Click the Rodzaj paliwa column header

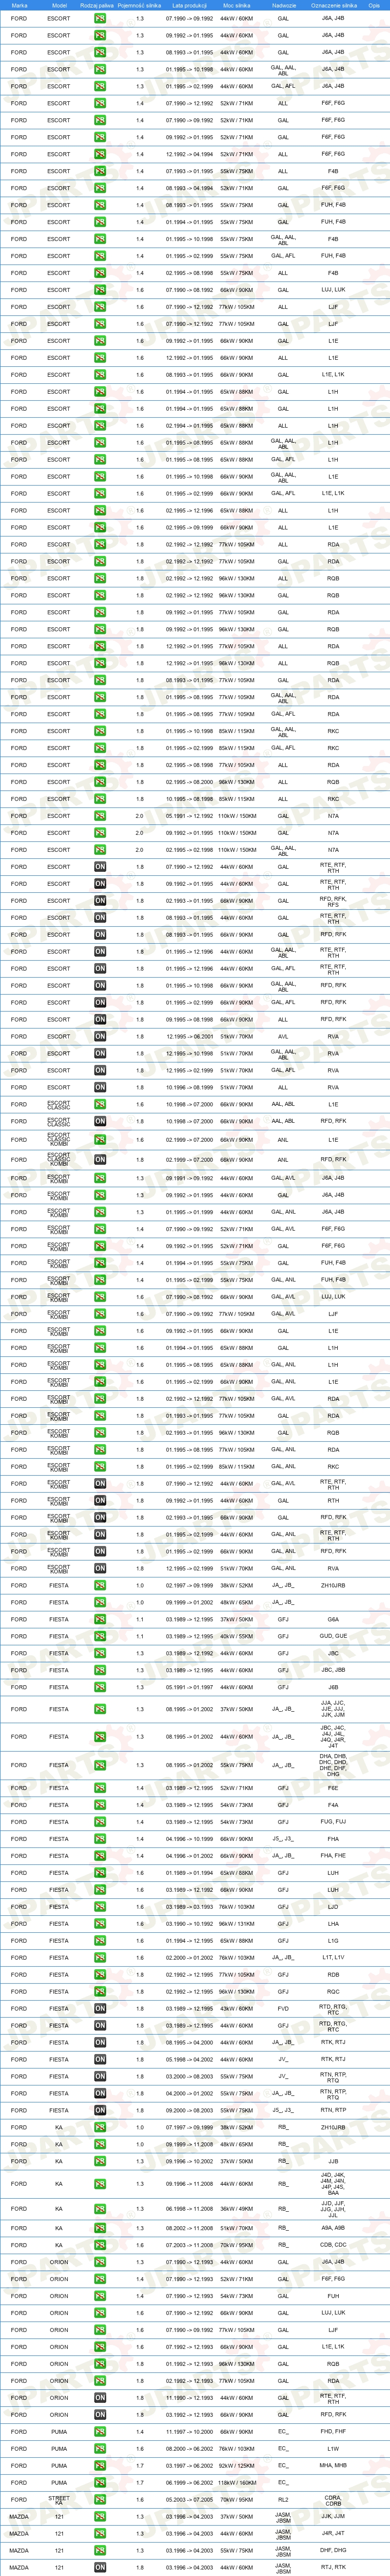(97, 5)
